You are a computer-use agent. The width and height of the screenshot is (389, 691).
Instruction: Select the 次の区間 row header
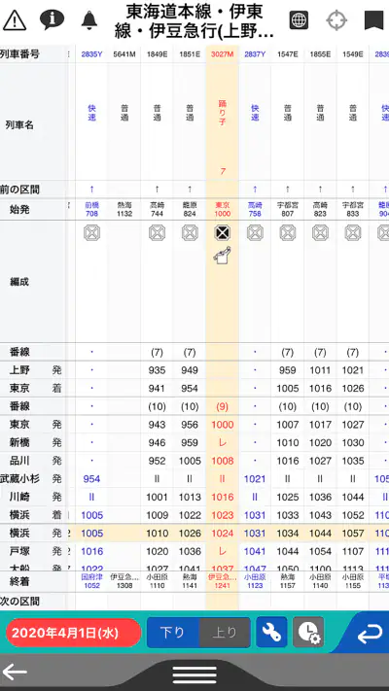19,602
